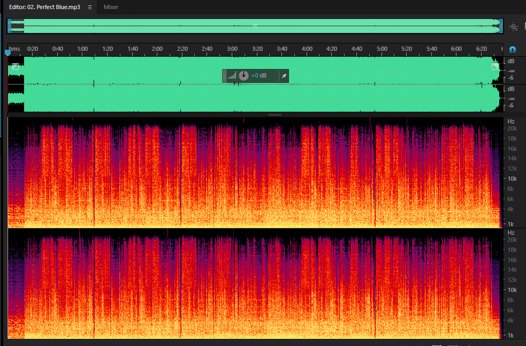Click the 4:40 mark on the time ruler
Viewport: 526px width, 346px height.
(x=356, y=49)
